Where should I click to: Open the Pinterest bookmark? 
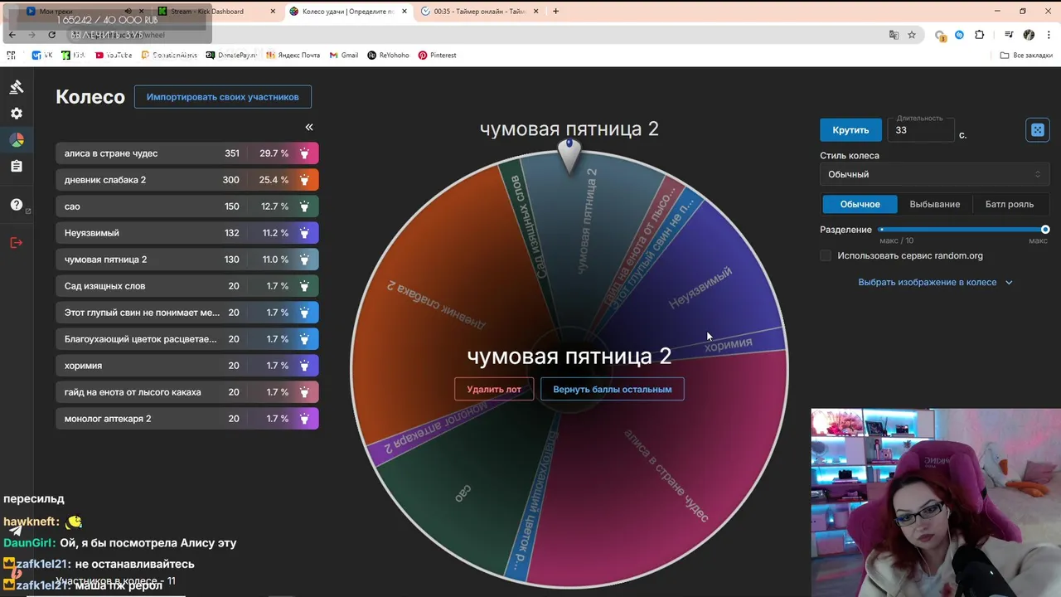[x=437, y=56]
